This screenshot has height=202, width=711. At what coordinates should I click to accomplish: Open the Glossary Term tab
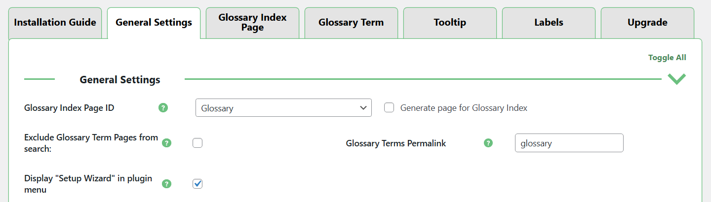[351, 23]
